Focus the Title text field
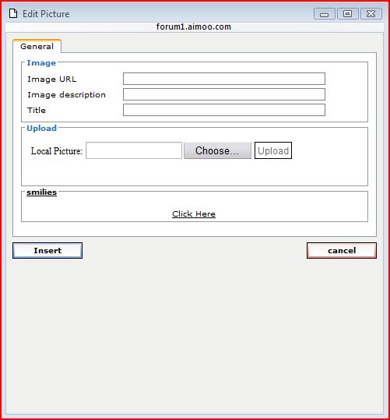 224,110
